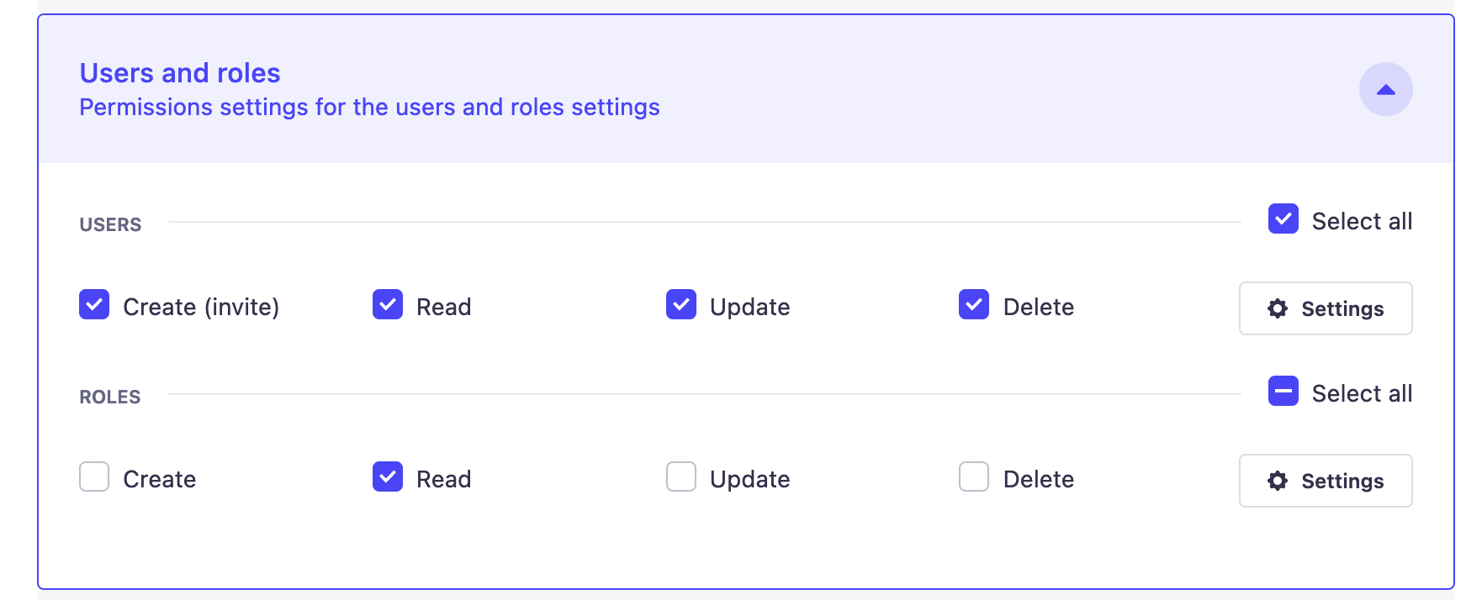Click the USERS section divider label
The width and height of the screenshot is (1482, 600).
(x=109, y=224)
